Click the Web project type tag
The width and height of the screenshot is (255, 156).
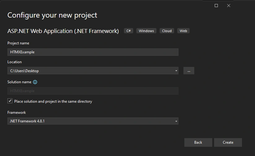pyautogui.click(x=183, y=31)
